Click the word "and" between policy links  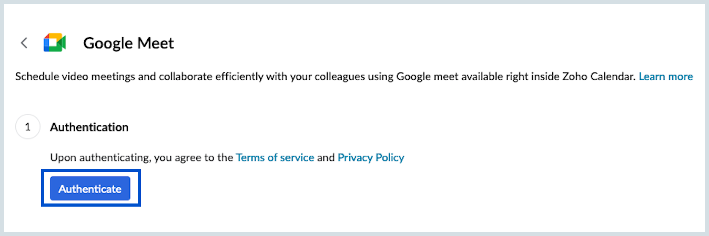tap(326, 157)
